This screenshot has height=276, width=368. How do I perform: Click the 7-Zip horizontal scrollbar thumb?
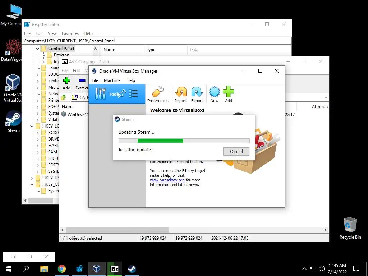pyautogui.click(x=117, y=230)
